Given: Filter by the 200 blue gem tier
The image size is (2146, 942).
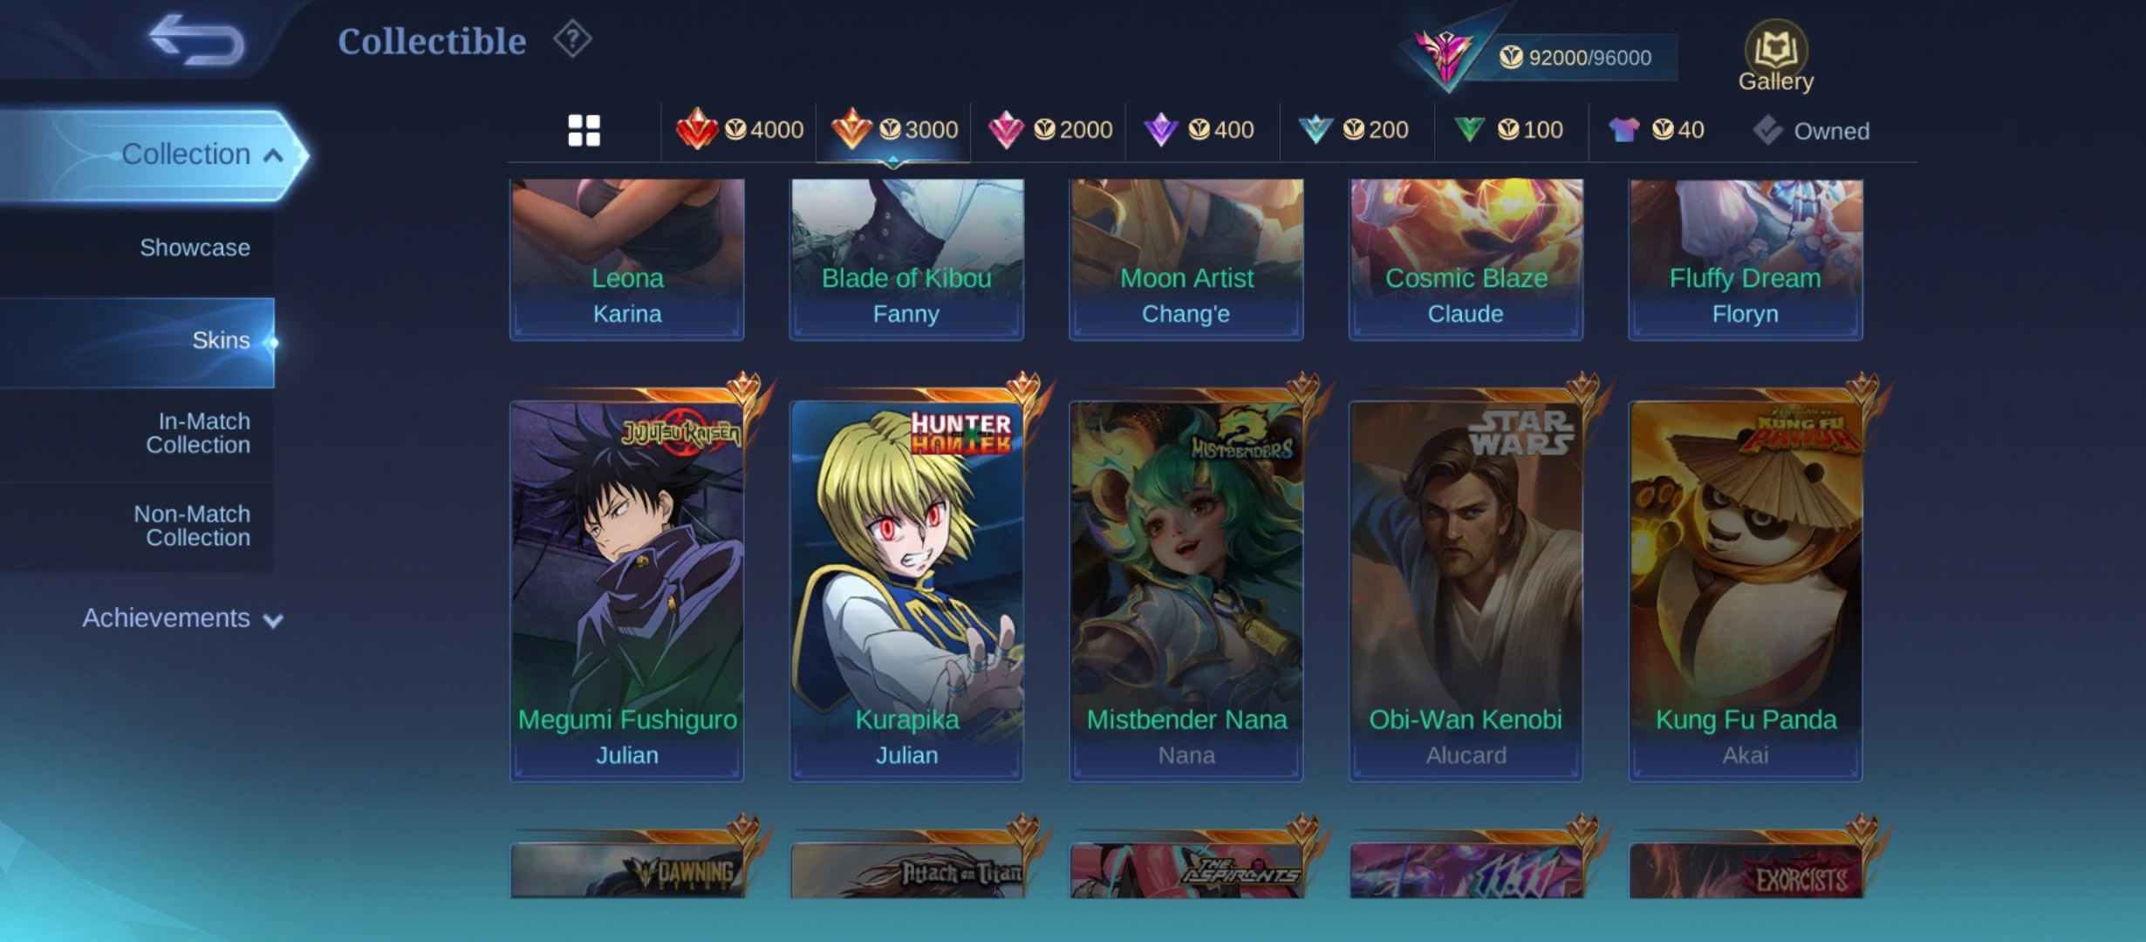Looking at the screenshot, I should pos(1353,130).
